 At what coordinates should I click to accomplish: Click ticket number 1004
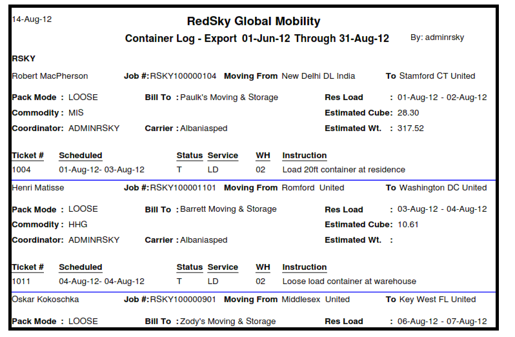[21, 170]
